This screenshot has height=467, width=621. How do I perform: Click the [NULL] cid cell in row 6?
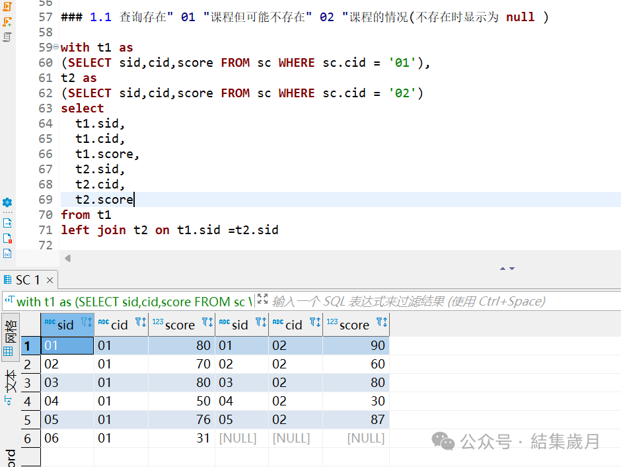pyautogui.click(x=295, y=439)
